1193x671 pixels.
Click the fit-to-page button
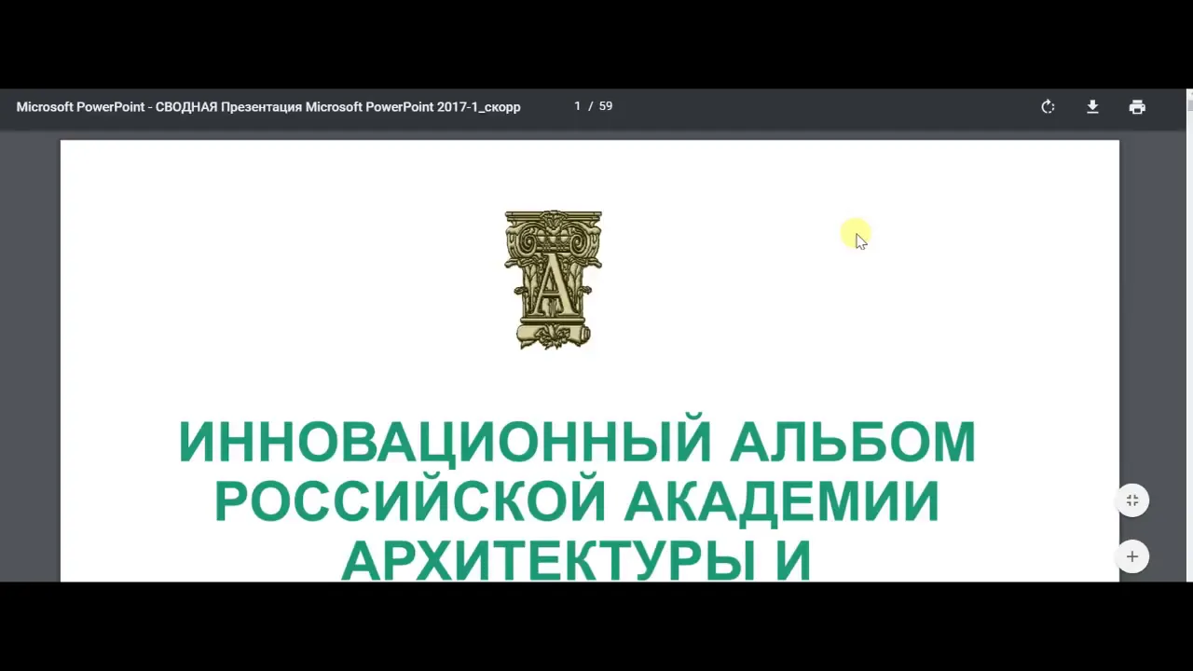pos(1132,500)
